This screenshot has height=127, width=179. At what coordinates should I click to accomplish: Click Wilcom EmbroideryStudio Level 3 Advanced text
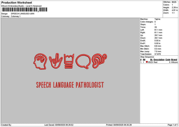coord(21,6)
